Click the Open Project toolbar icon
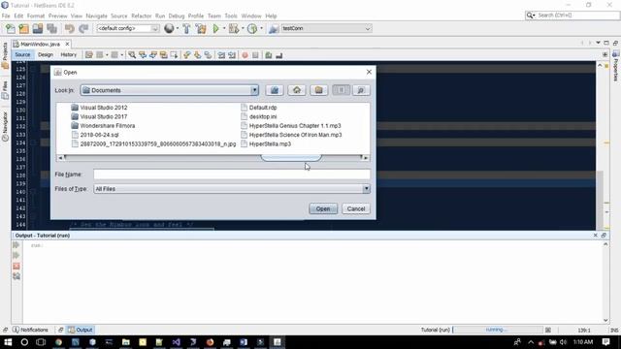Image resolution: width=621 pixels, height=349 pixels. tap(38, 28)
